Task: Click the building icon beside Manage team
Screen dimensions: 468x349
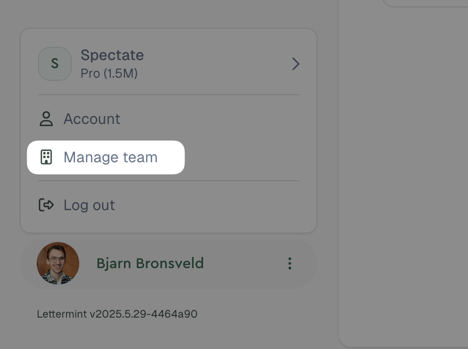Action: [46, 157]
